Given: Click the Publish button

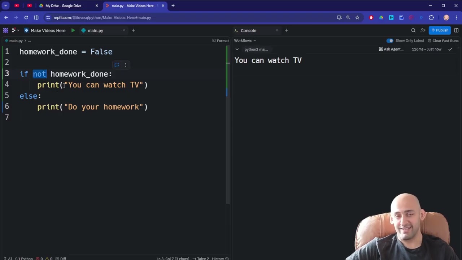Looking at the screenshot, I should click(440, 30).
